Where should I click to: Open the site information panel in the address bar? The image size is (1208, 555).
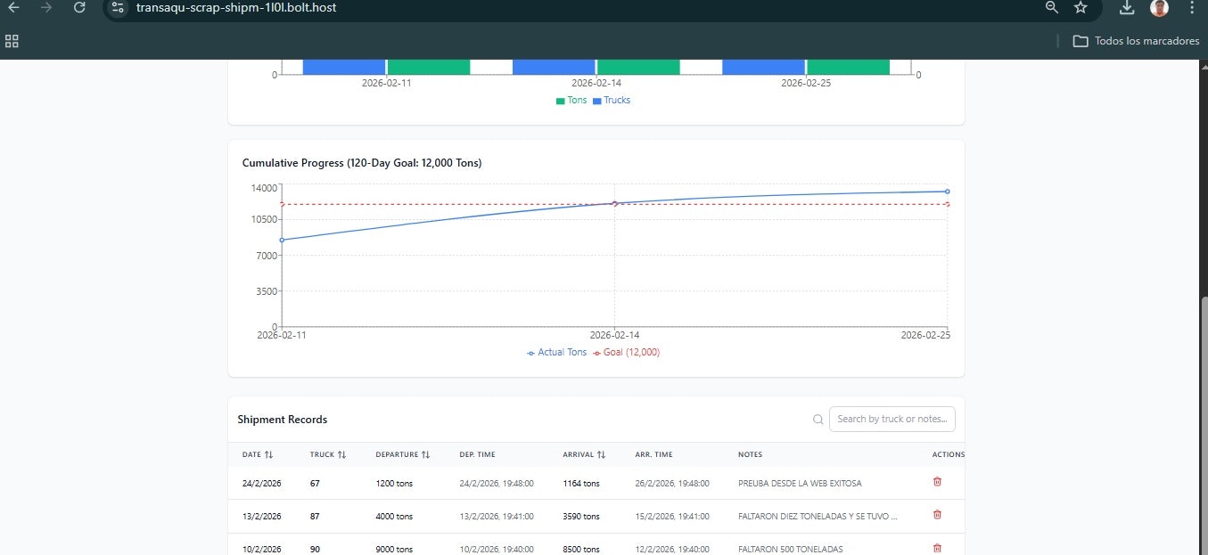tap(119, 8)
